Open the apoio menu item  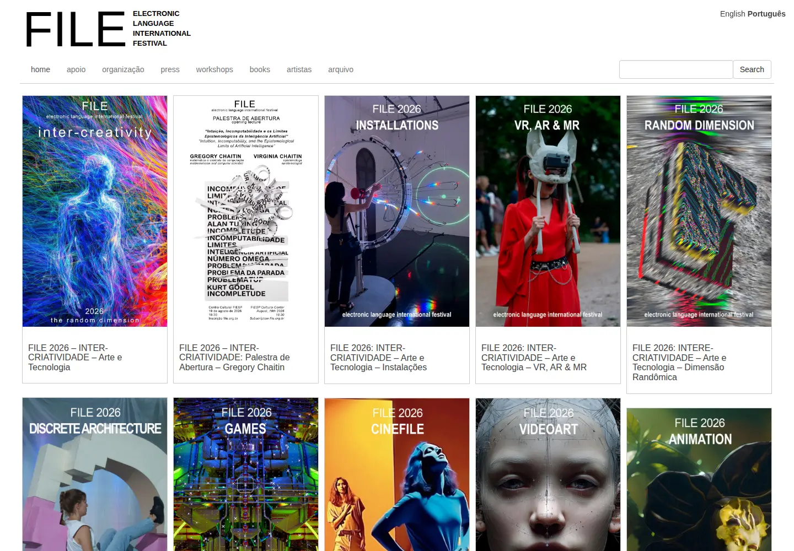click(76, 69)
